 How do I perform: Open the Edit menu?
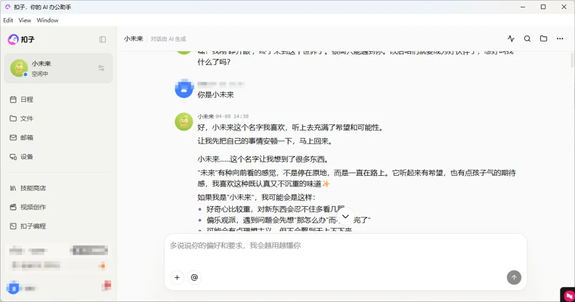8,20
